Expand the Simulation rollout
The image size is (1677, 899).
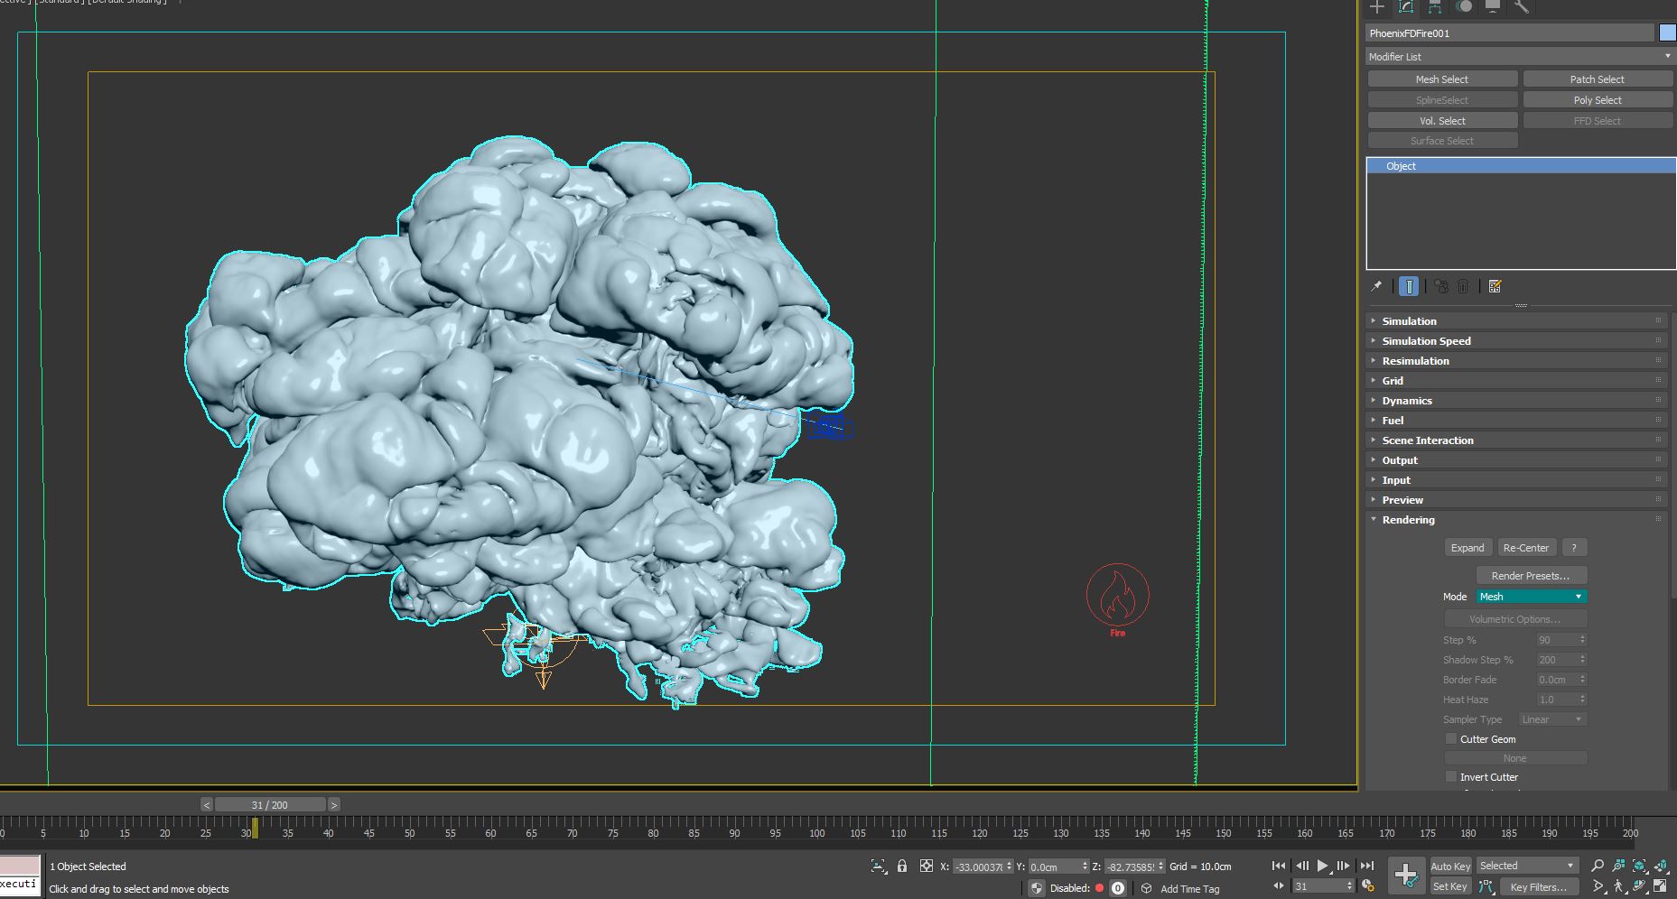1409,321
